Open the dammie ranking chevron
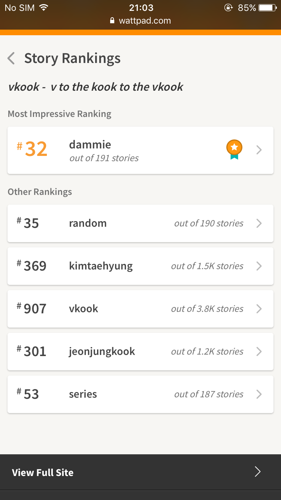 coord(259,150)
